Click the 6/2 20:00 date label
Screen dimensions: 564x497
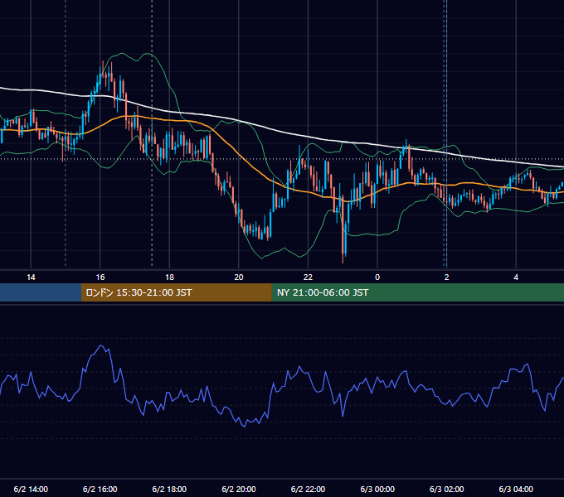(239, 489)
